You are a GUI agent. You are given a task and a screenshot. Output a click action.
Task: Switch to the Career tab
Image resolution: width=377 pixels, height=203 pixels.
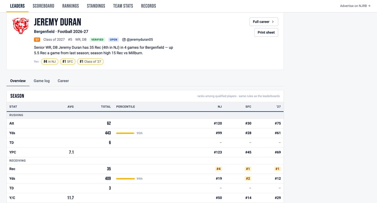pyautogui.click(x=63, y=81)
